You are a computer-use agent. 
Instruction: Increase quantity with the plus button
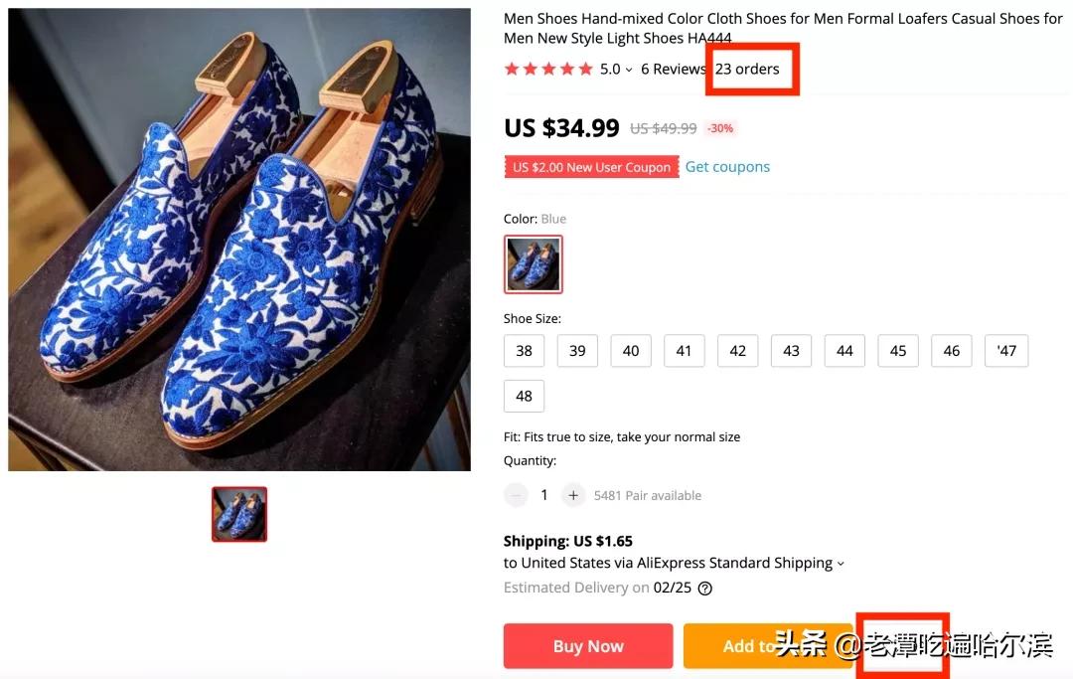[573, 495]
